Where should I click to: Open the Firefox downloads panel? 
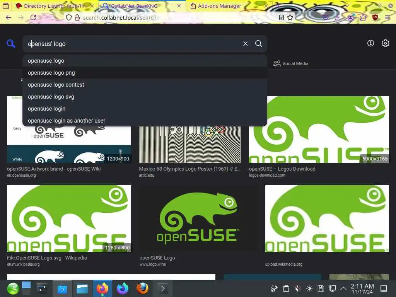pyautogui.click(x=338, y=17)
